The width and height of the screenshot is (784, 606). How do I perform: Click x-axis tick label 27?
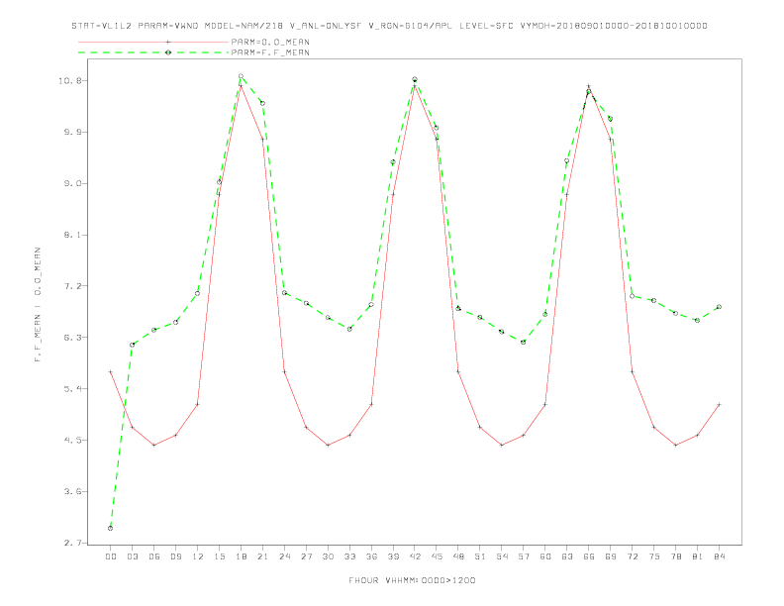coord(306,556)
